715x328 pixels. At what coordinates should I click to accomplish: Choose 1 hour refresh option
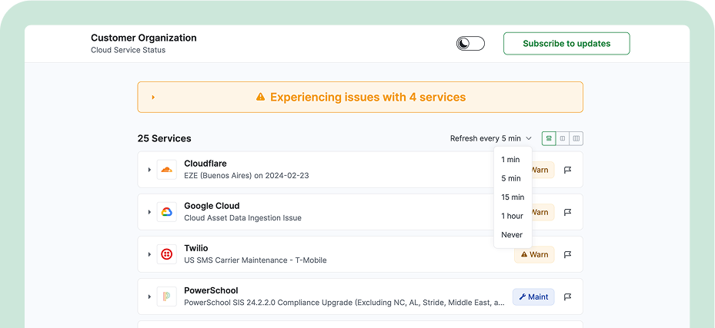click(x=513, y=216)
